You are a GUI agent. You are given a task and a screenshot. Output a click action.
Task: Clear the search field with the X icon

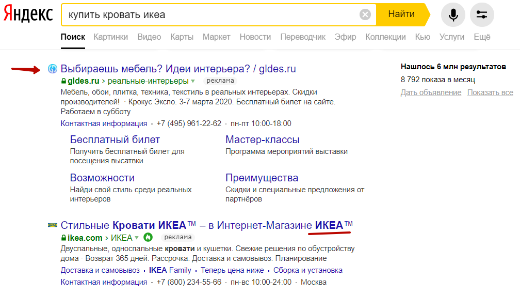(365, 14)
